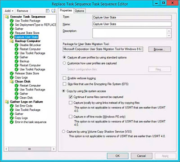This screenshot has height=162, width=180.
Task: Click the tree panel's right scroll arrow
Action: tap(54, 149)
